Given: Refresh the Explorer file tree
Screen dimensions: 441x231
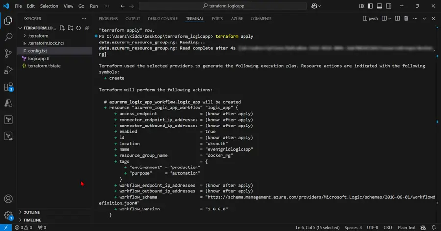Looking at the screenshot, I should [x=79, y=28].
